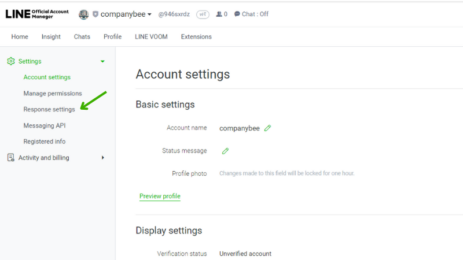Edit status message with pencil icon

tap(225, 151)
